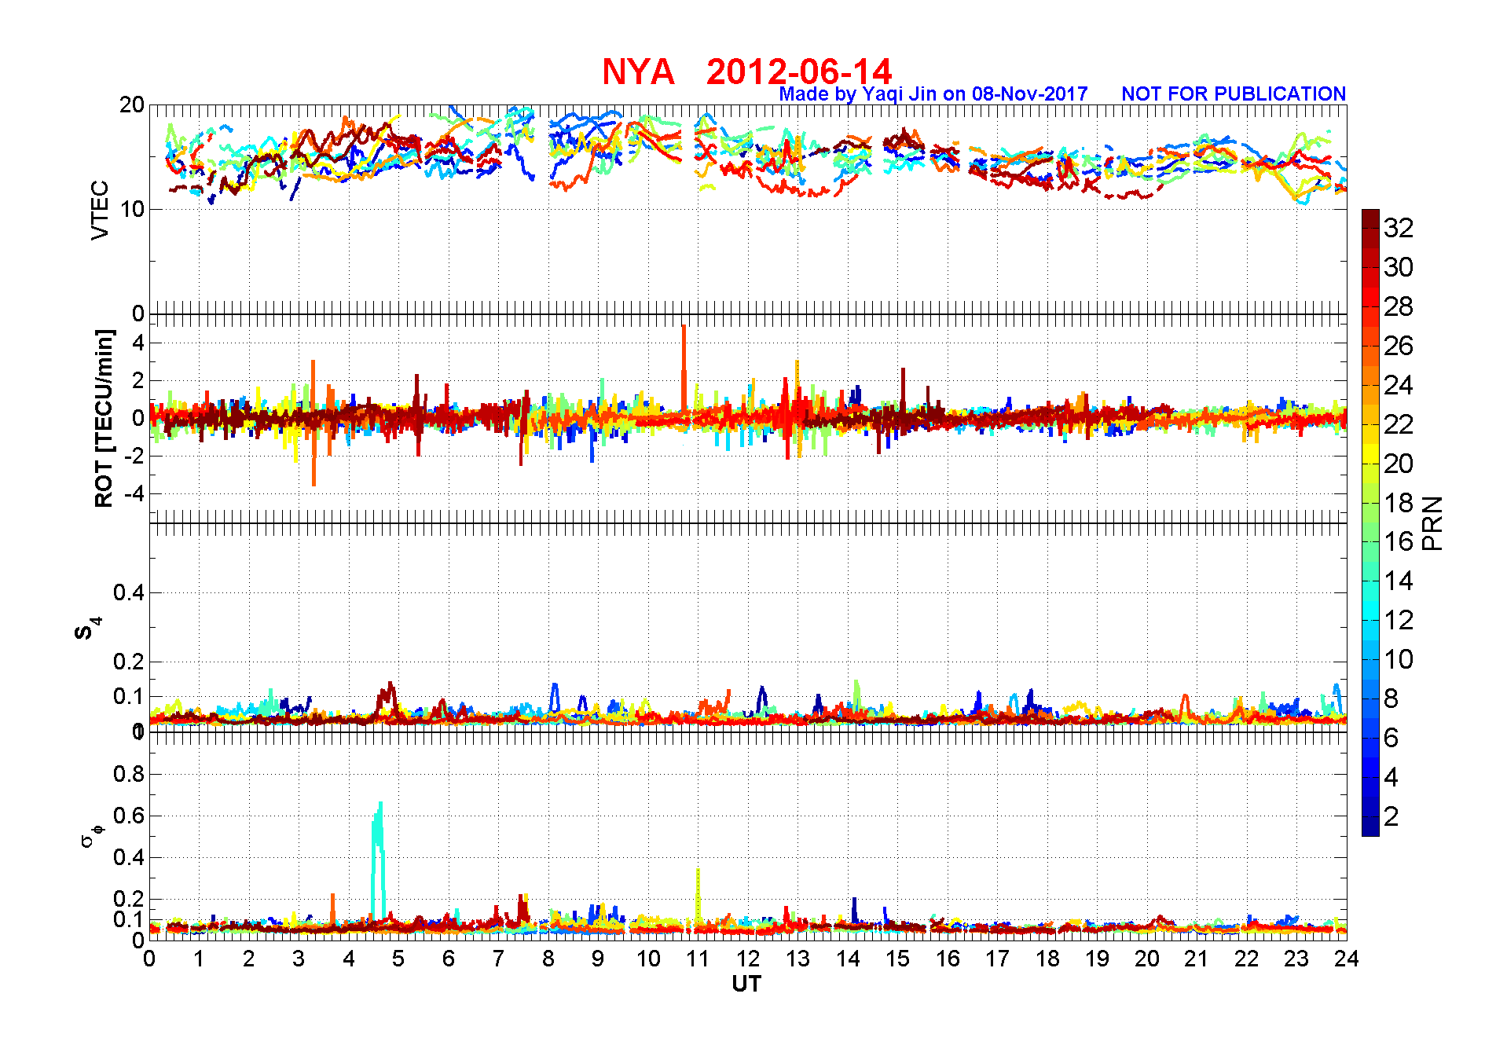Click x-axis tick label "23"
The height and width of the screenshot is (1045, 1496).
coord(1296,959)
